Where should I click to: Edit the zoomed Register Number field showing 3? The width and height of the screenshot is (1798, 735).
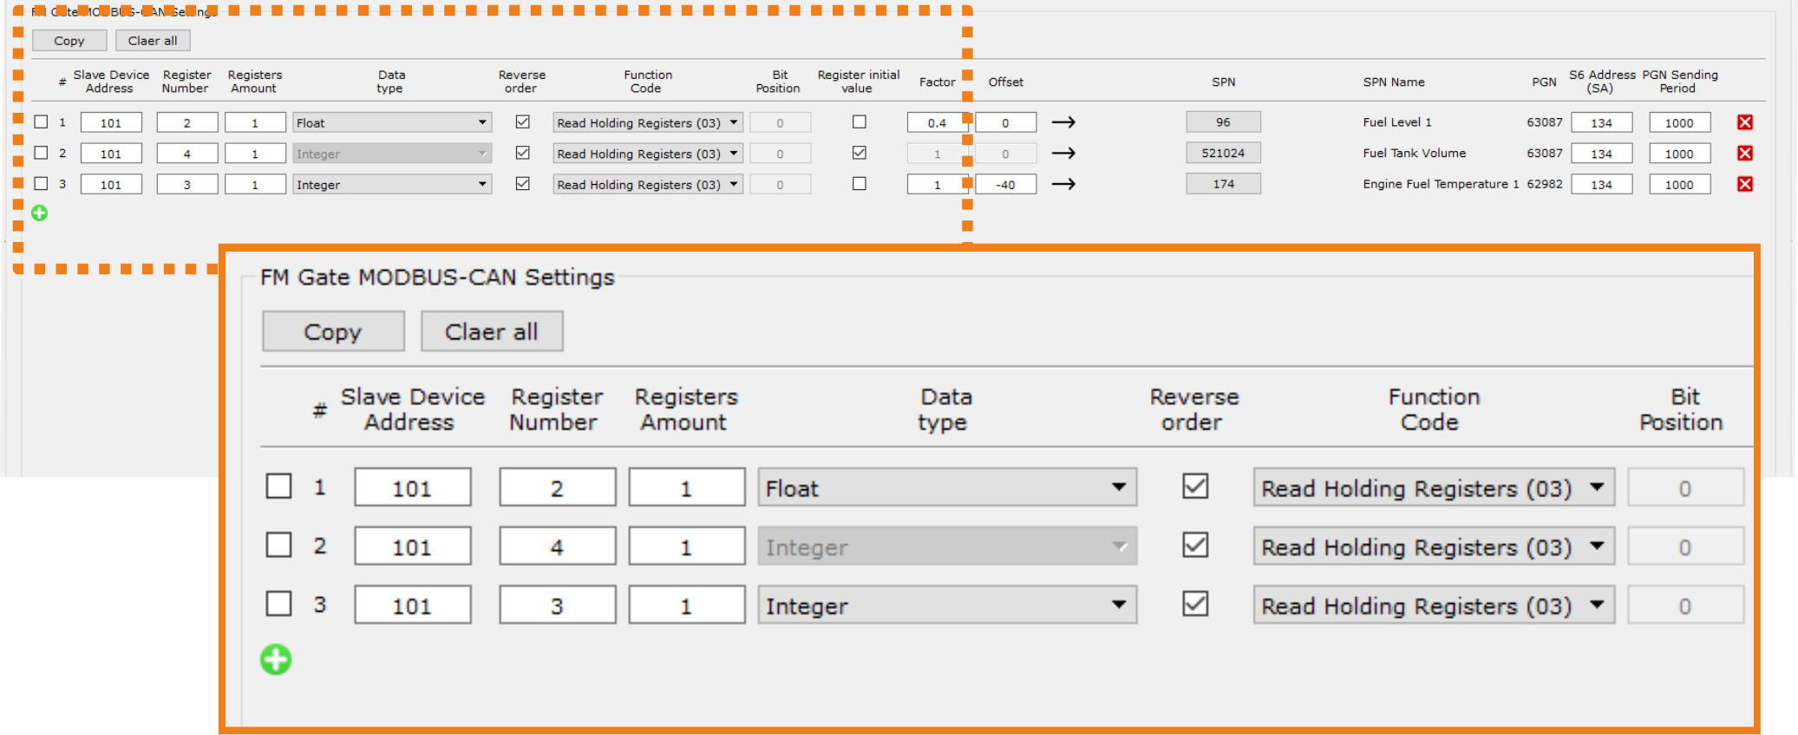[x=557, y=605]
